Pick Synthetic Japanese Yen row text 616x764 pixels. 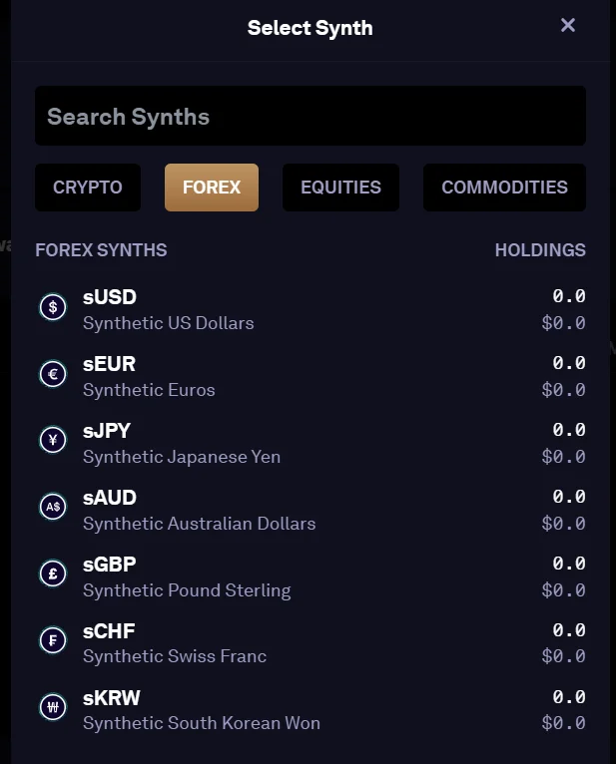click(x=182, y=457)
